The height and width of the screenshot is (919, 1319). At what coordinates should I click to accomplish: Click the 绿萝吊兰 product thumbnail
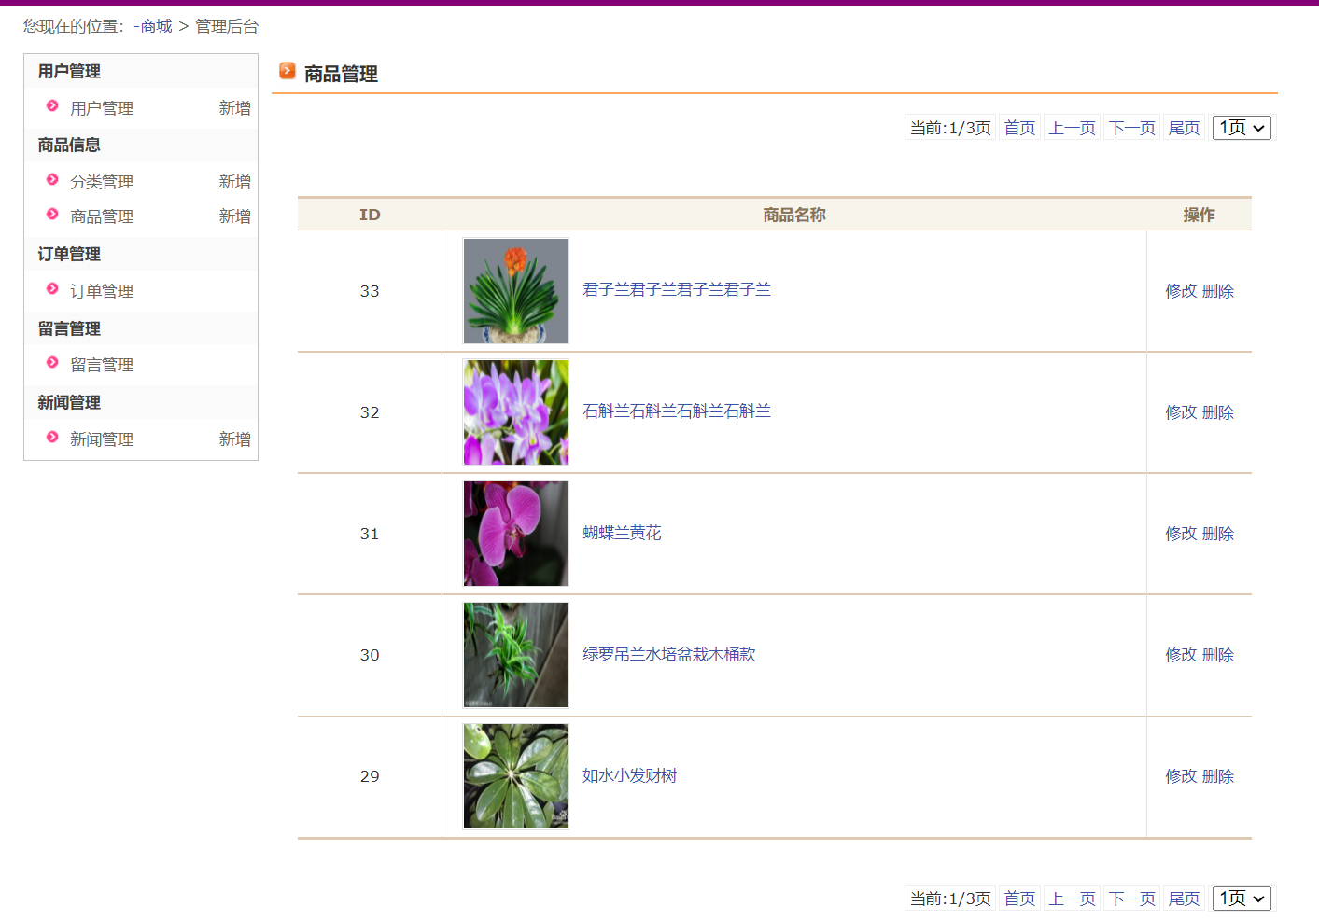(516, 655)
